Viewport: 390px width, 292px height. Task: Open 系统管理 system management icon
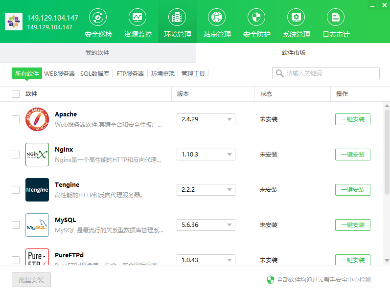coord(296,18)
